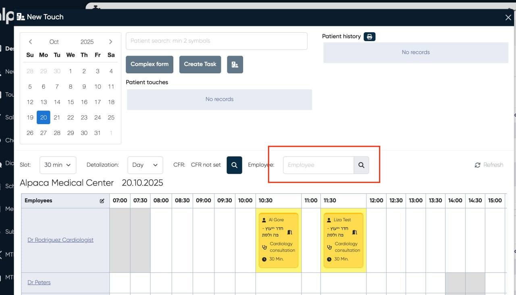Click the add patient icon button

[235, 64]
